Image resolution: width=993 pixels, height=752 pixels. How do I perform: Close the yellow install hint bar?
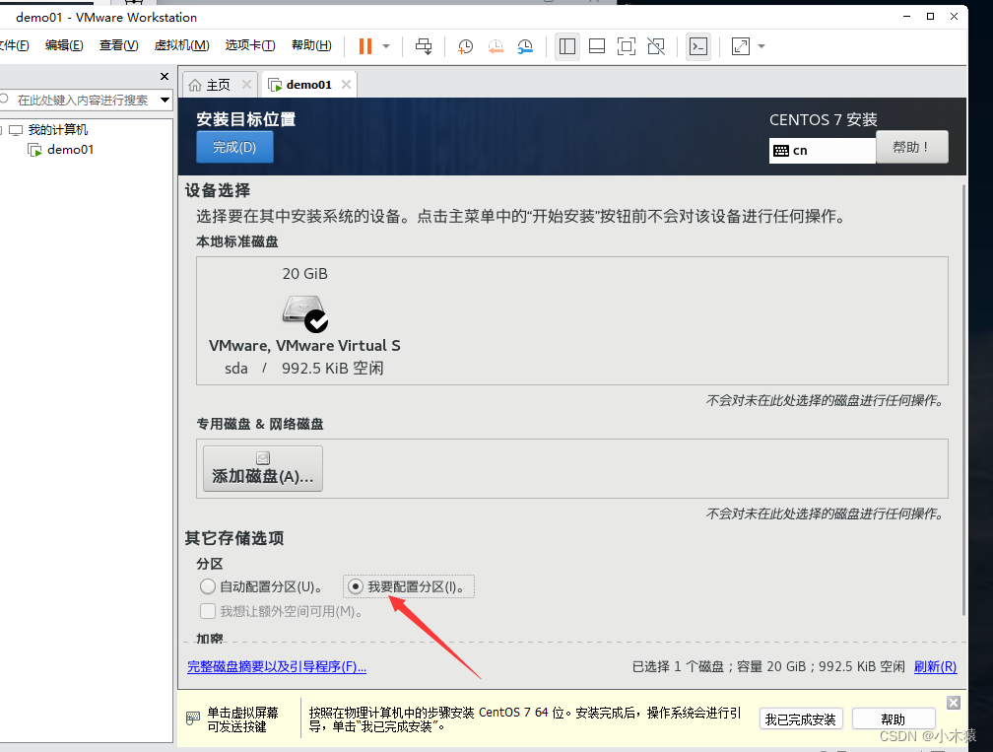(x=954, y=703)
